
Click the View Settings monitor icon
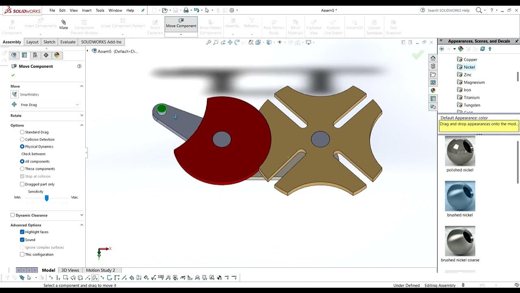(x=308, y=42)
